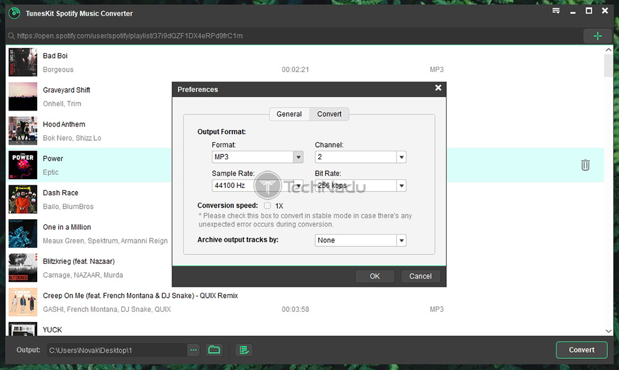Screen dimensions: 619x370
Task: Click the MP3 format label of Bad Boi
Action: coord(436,70)
